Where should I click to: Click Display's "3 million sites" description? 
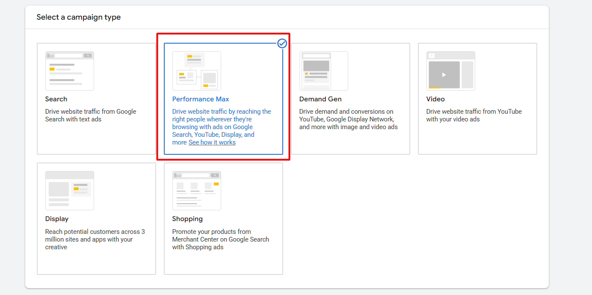[x=95, y=239]
